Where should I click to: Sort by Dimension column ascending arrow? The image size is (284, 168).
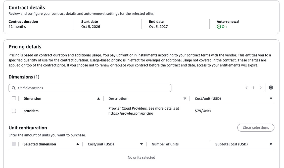pos(98,99)
